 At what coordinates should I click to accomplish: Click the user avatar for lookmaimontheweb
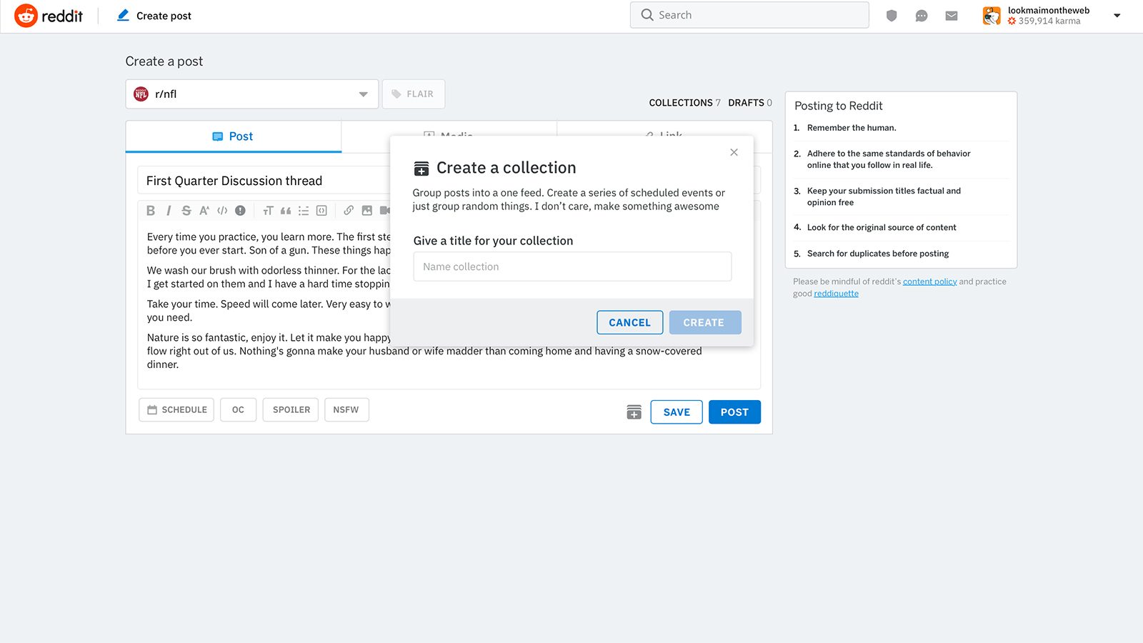[x=992, y=16]
